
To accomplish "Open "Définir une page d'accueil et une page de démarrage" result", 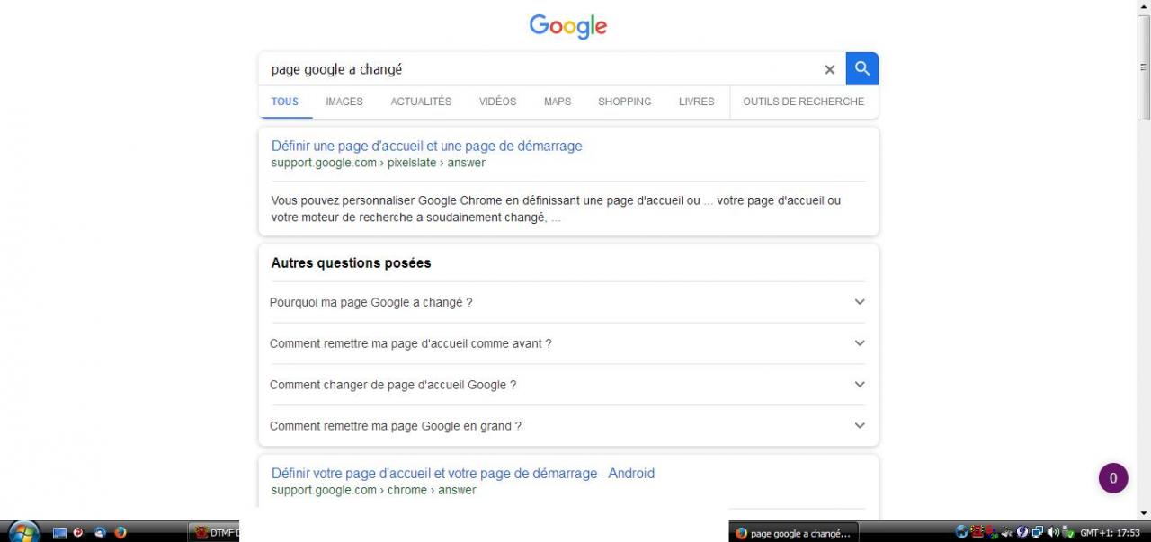I will pos(426,146).
